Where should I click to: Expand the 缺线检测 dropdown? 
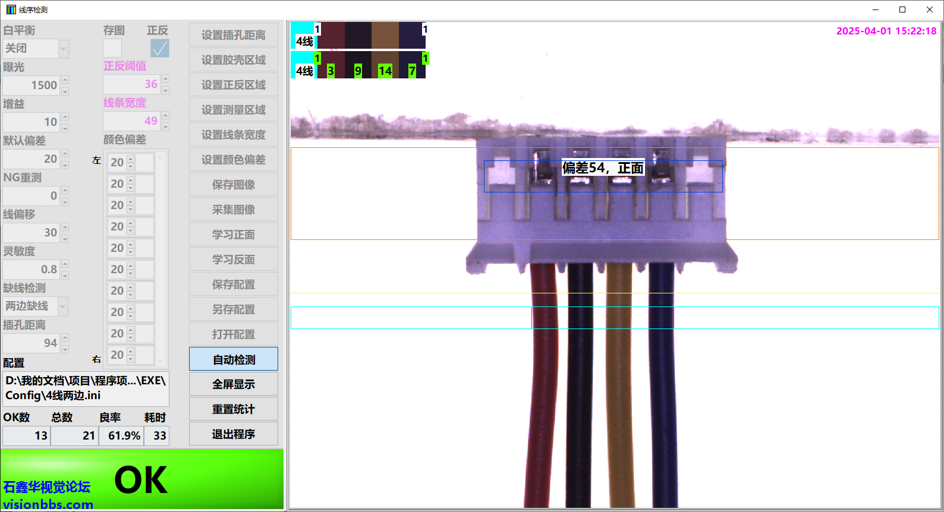[62, 306]
